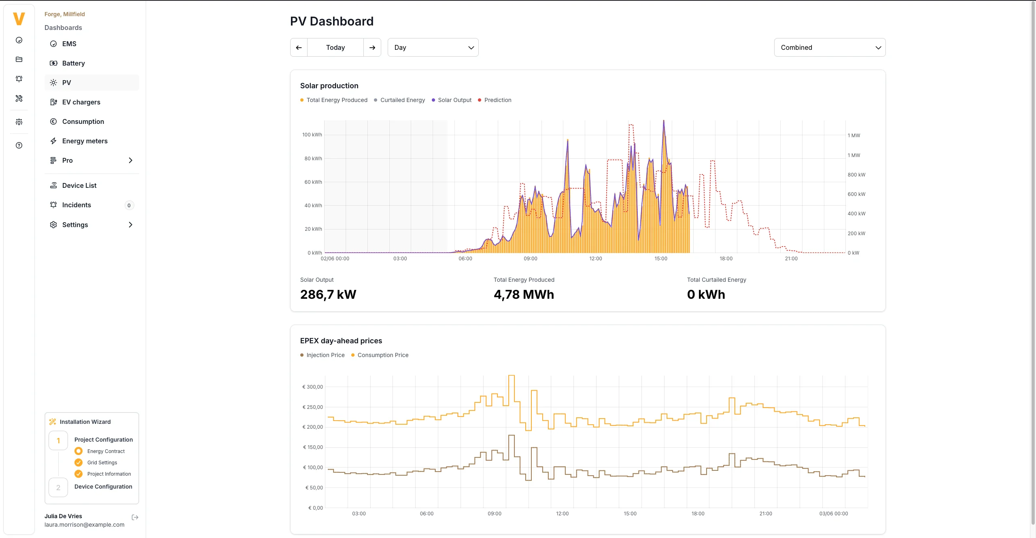This screenshot has width=1036, height=538.
Task: Click the step number 1 badge
Action: pos(58,440)
